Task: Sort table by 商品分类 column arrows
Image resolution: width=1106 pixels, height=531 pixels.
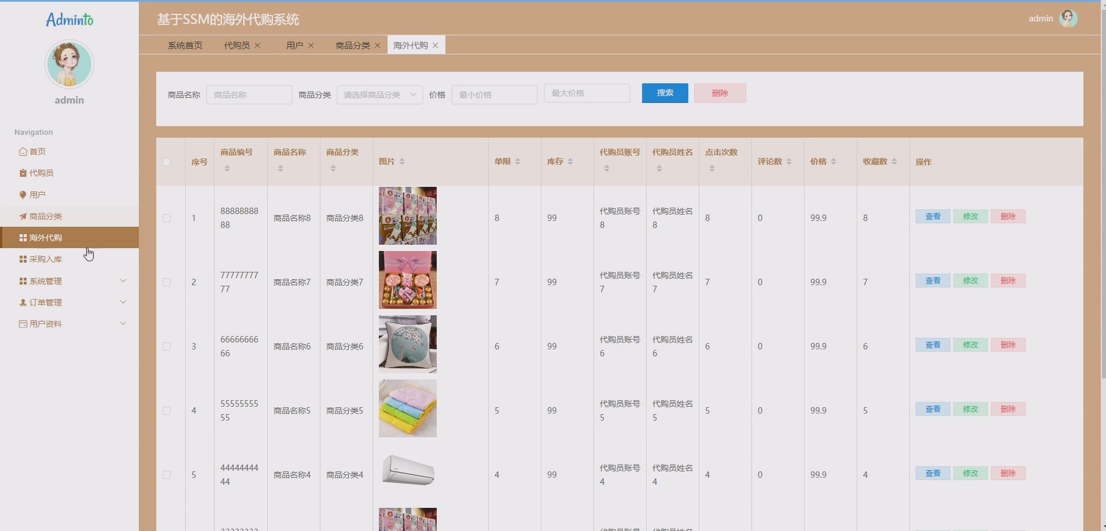Action: (x=333, y=168)
